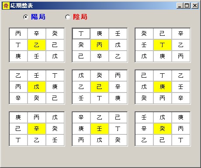
Task: Click the yellow 丁 center cell
Action: 162,45
